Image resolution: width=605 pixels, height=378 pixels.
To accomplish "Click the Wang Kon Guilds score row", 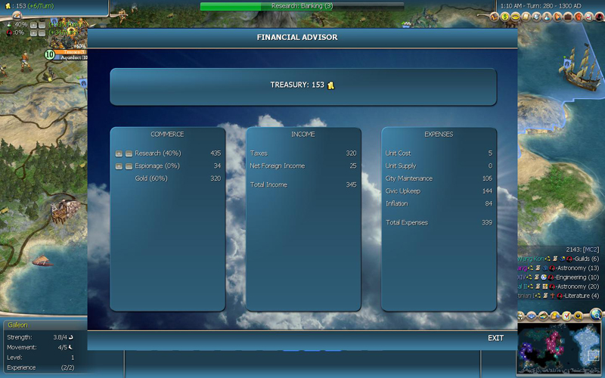I will click(x=558, y=259).
